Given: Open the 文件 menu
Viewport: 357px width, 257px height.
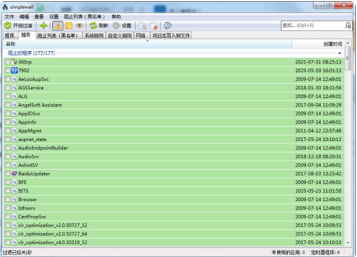Looking at the screenshot, I should 9,17.
